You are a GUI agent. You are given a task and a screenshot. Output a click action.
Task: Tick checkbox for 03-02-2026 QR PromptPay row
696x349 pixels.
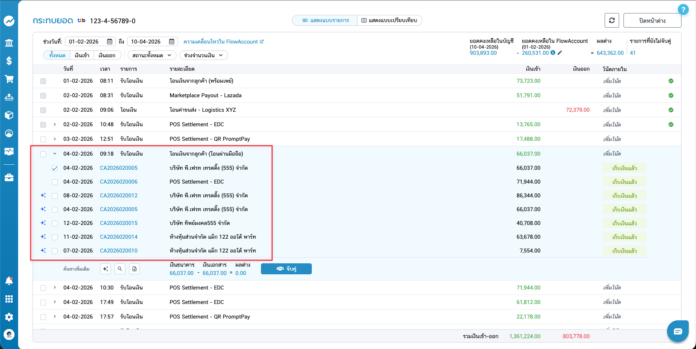[x=43, y=139]
